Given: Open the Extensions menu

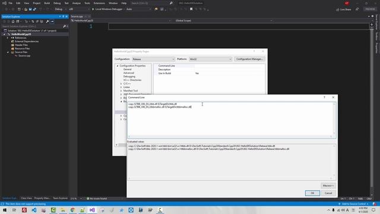Looking at the screenshot, I should [x=99, y=3].
